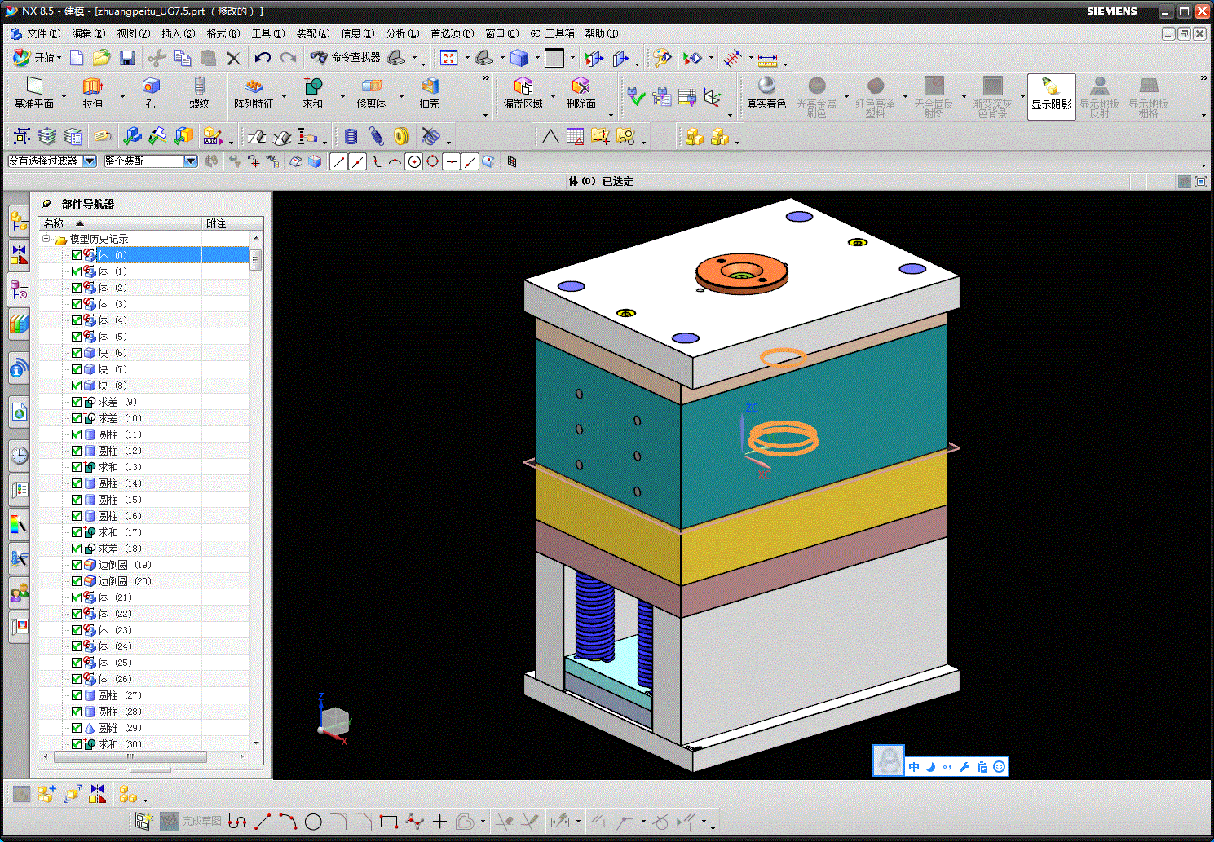The height and width of the screenshot is (842, 1214).
Task: Select the sketch Point plus tool
Action: click(x=439, y=822)
